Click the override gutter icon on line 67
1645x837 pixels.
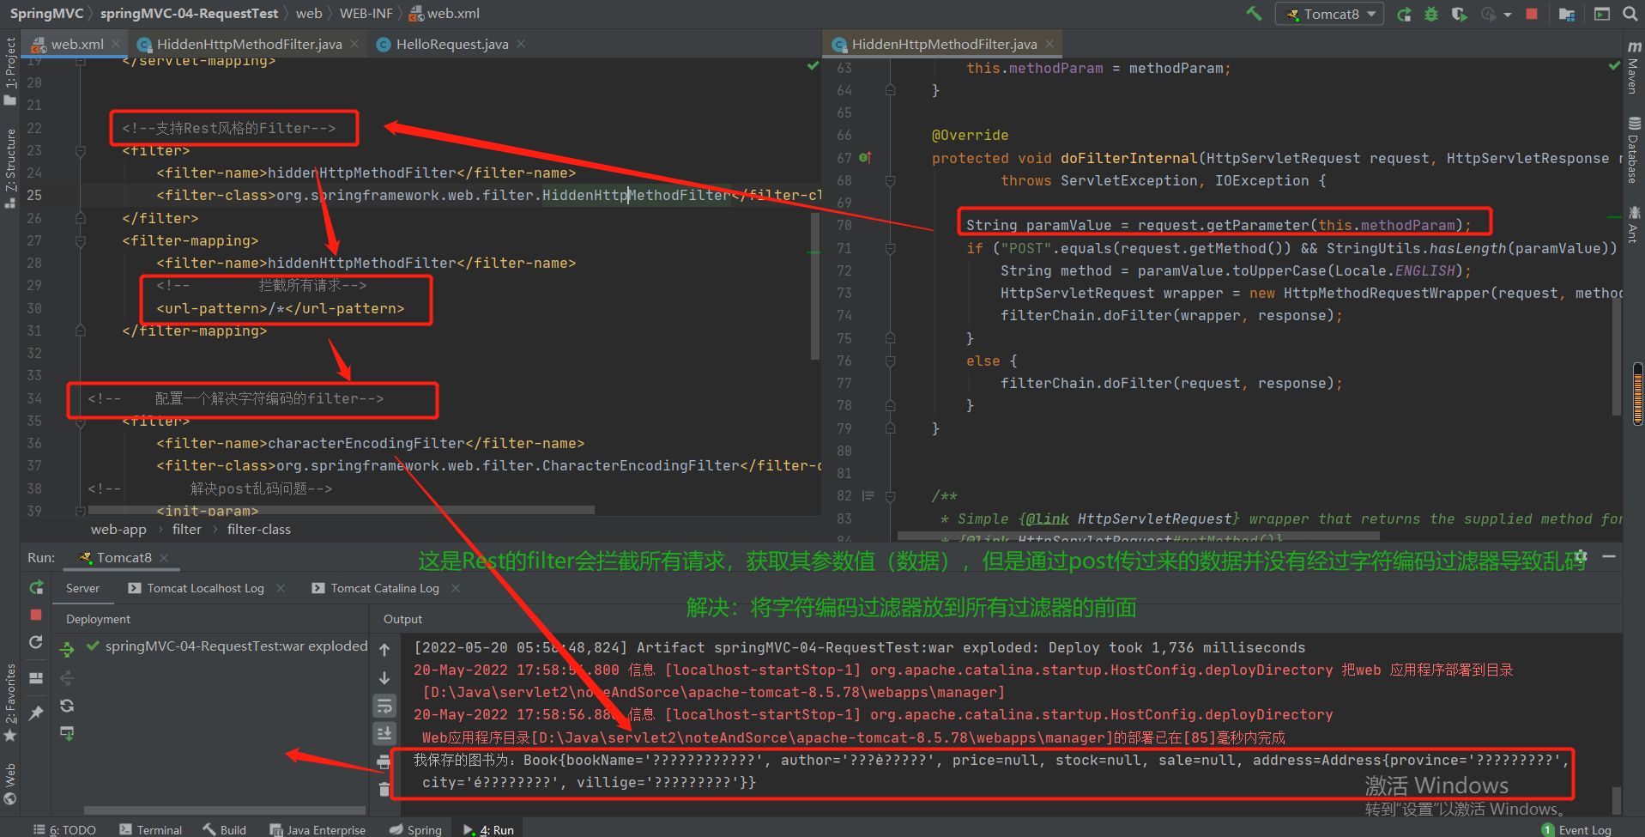[x=865, y=158]
